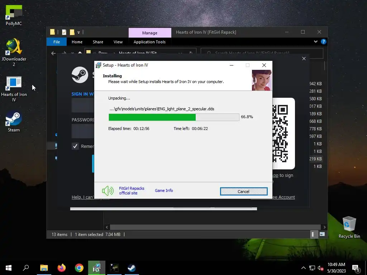Click the Properties quick access icon in Explorer

pyautogui.click(x=64, y=32)
